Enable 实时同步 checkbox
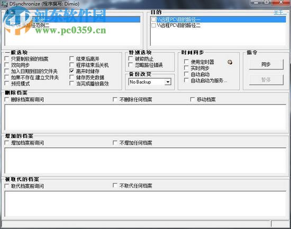291x229 pixels. tap(186, 68)
